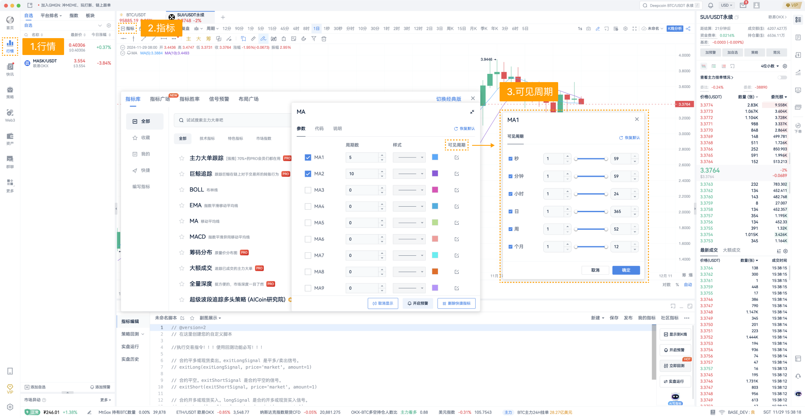Open the 快讯 news sidebar icon
This screenshot has height=418, width=805.
10,69
